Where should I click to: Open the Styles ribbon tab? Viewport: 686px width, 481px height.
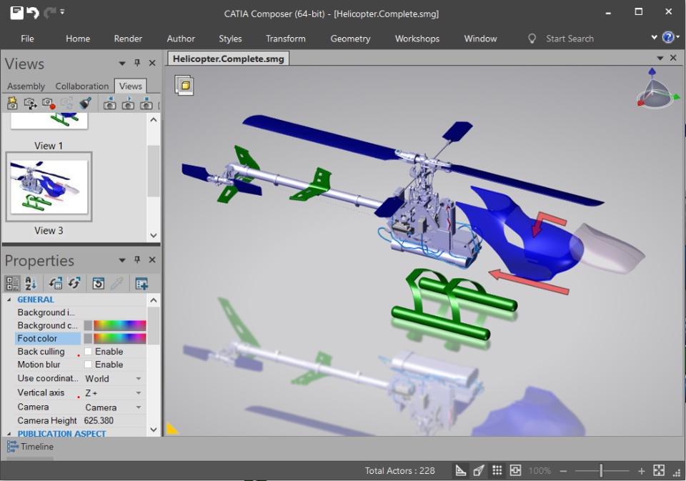pyautogui.click(x=230, y=39)
